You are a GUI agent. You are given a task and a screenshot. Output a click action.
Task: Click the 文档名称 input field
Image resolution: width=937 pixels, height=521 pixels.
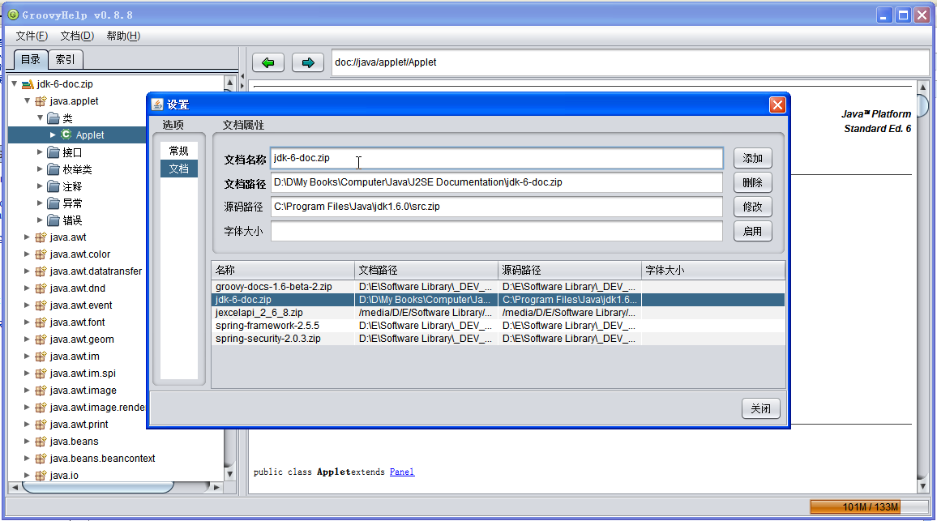[x=497, y=158]
